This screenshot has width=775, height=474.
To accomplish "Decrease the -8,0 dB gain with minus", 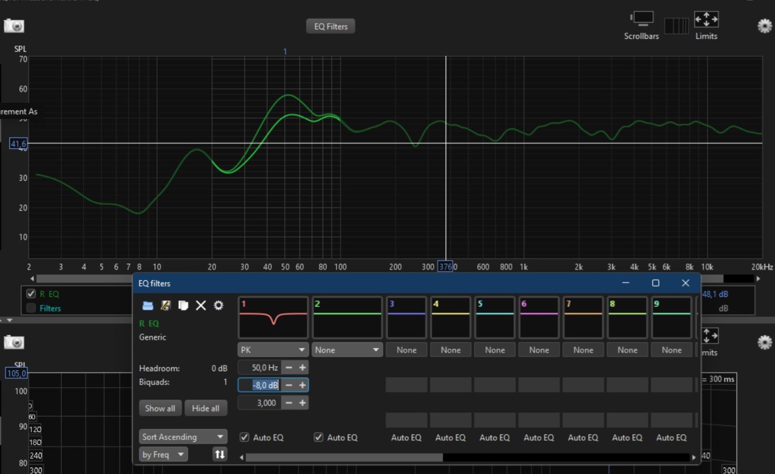I will (x=289, y=385).
